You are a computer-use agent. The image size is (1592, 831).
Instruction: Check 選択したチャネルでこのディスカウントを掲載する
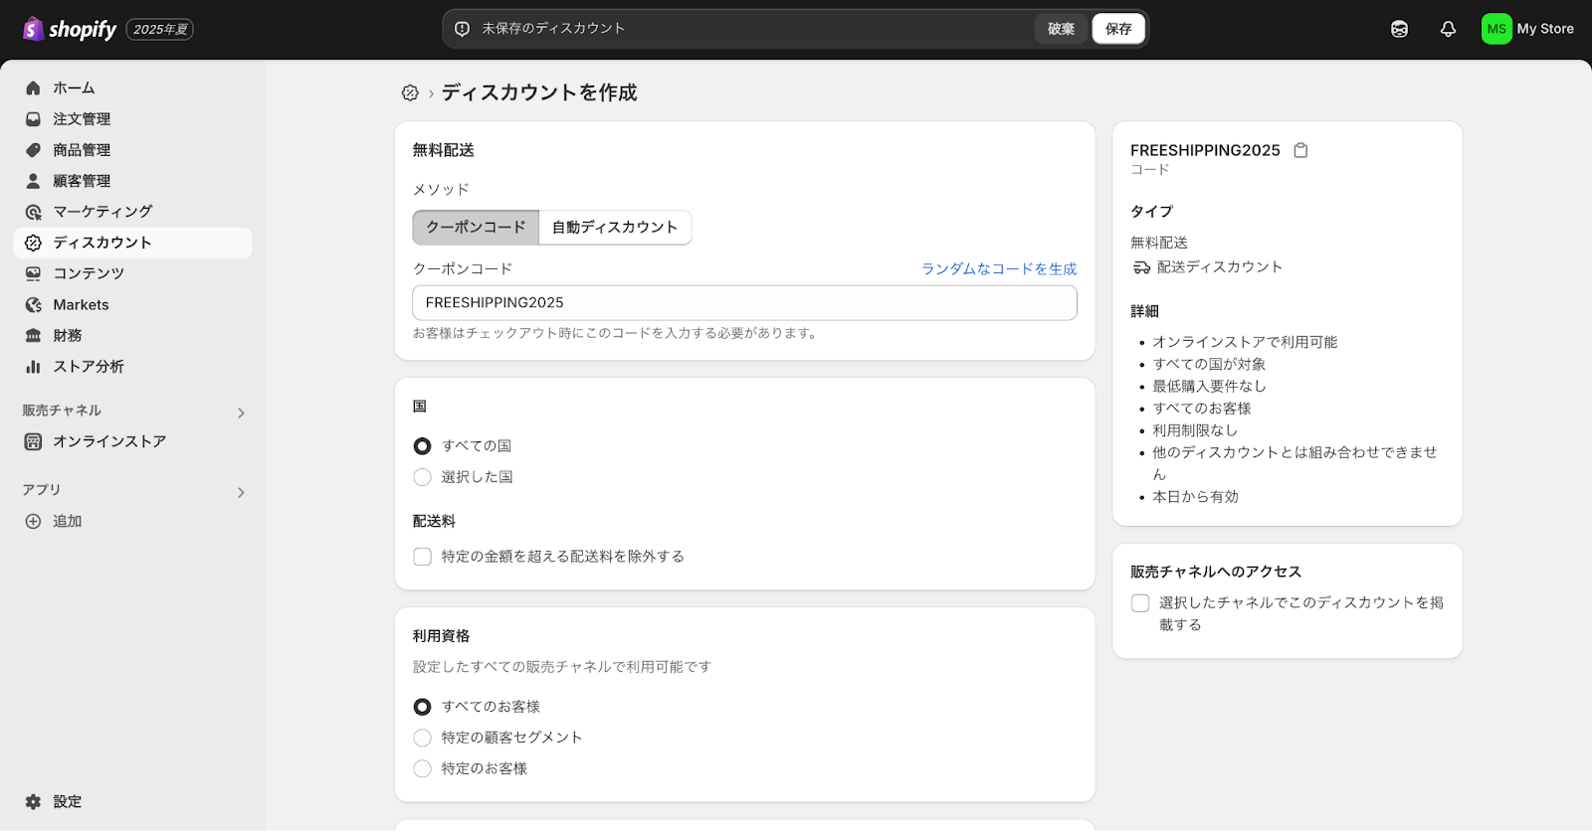(1140, 603)
